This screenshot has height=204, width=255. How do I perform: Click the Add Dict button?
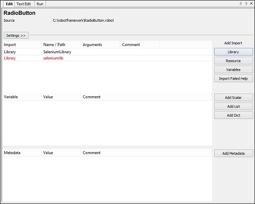[233, 115]
